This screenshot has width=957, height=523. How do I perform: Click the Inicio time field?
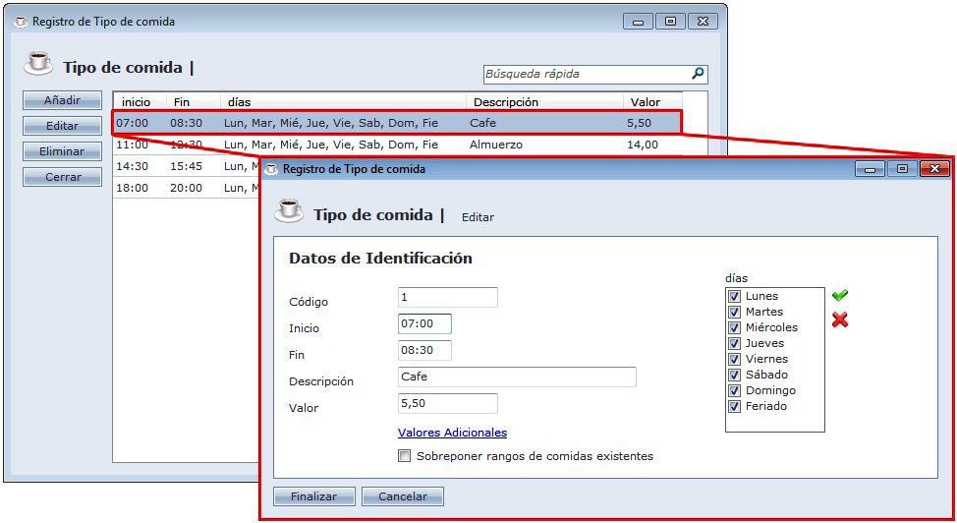coord(424,324)
